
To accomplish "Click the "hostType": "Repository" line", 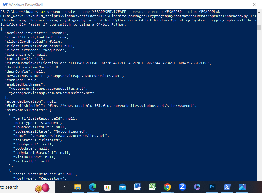I will click(x=40, y=178).
